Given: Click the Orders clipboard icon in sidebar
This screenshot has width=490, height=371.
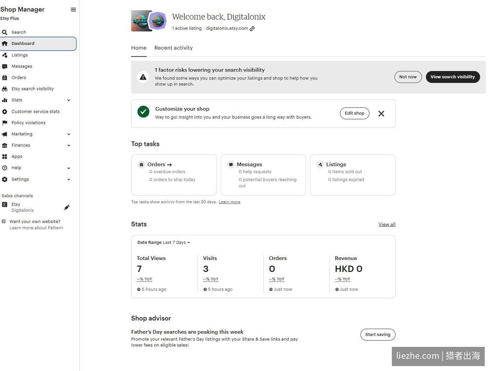Looking at the screenshot, I should point(5,77).
